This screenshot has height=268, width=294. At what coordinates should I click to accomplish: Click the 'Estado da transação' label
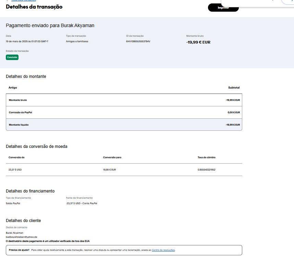click(17, 51)
